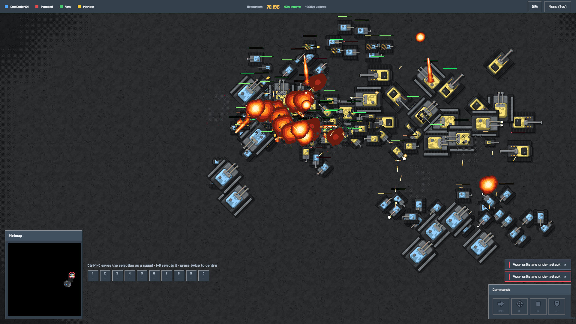Click CoolCoder64's blue color swatch

tap(6, 7)
